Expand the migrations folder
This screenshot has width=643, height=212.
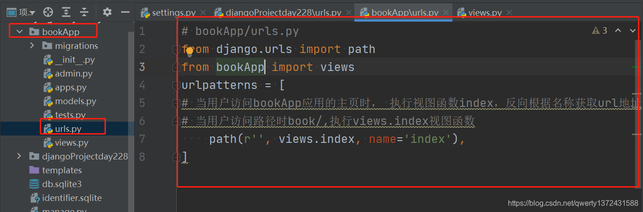32,46
